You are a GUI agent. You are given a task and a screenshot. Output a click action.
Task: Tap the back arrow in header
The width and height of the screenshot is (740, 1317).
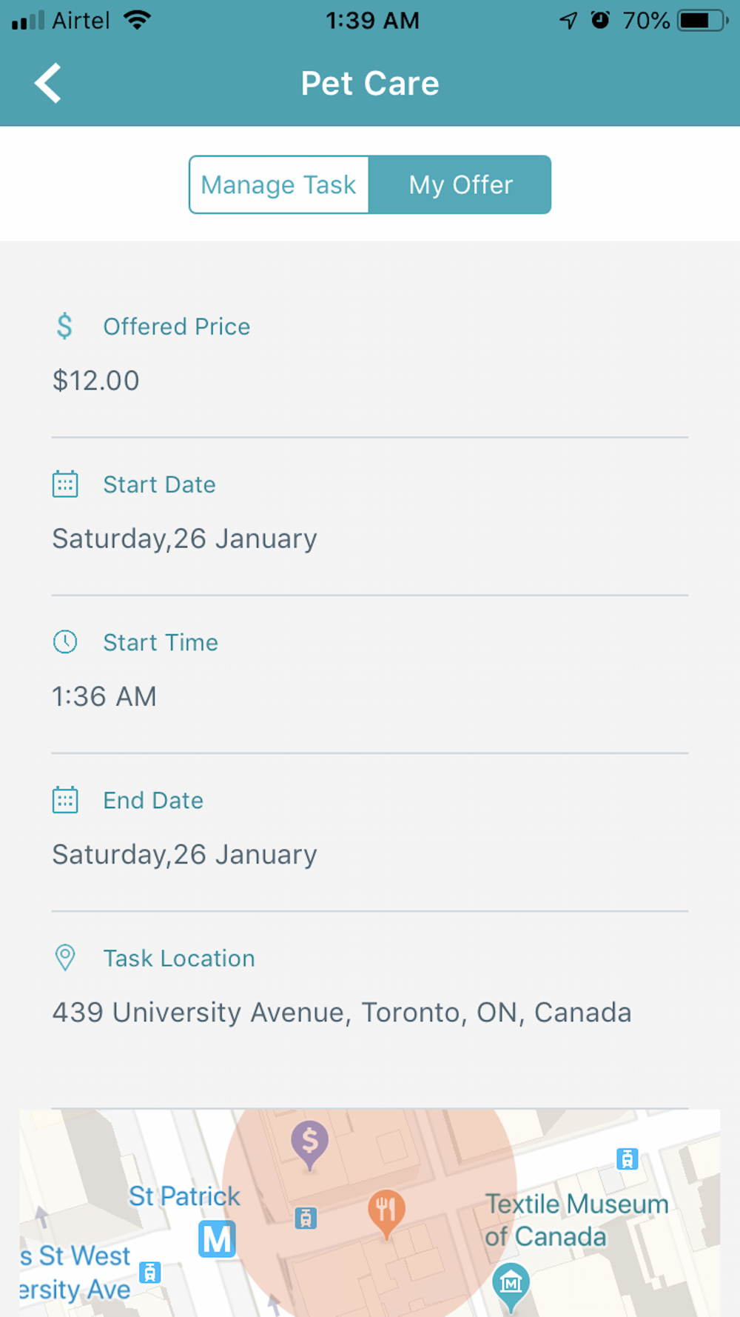48,83
